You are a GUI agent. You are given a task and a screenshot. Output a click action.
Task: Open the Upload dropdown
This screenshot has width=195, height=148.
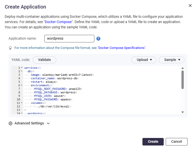coord(144,60)
